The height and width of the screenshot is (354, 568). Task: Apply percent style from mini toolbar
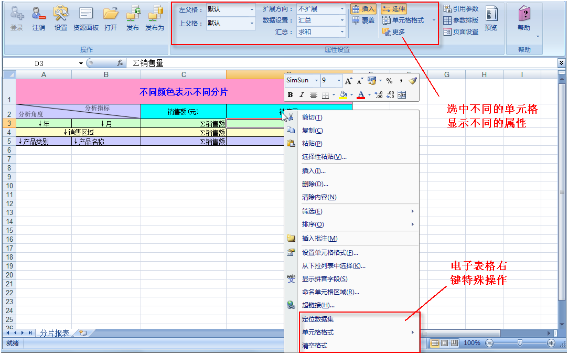click(x=389, y=81)
